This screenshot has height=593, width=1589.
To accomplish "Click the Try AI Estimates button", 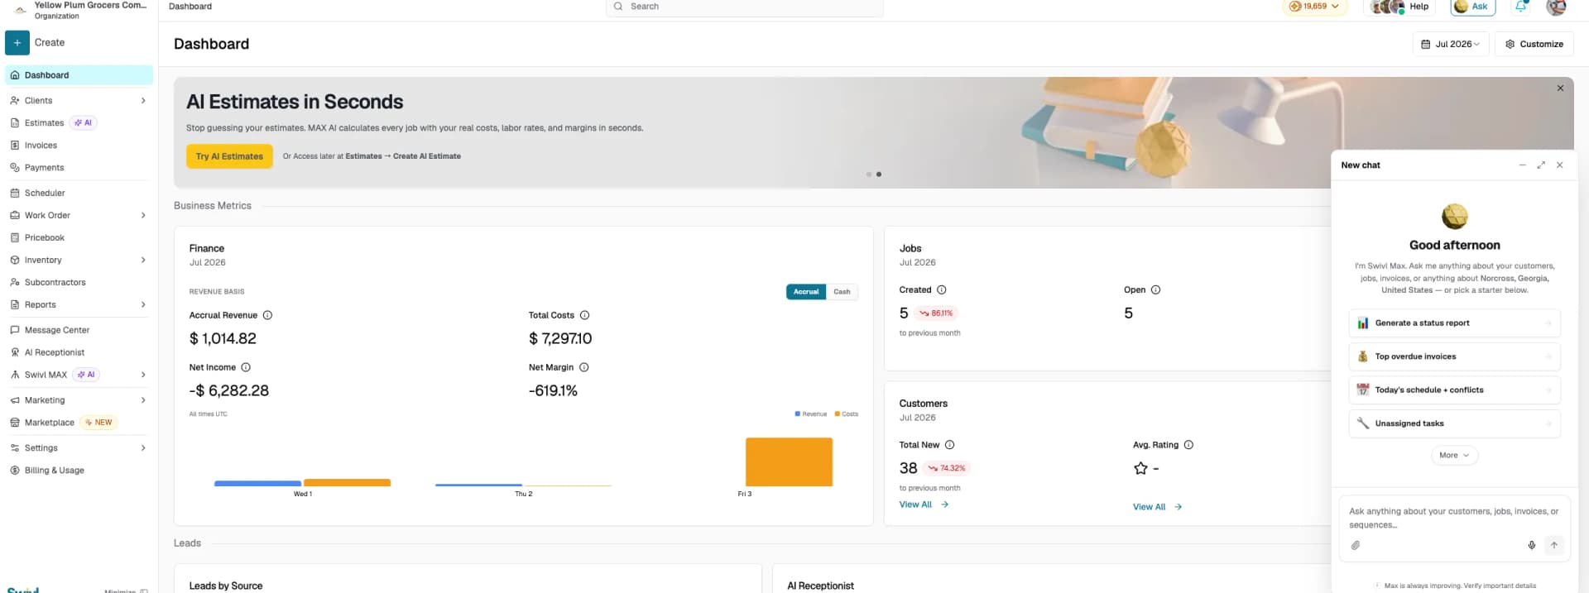I will [x=229, y=156].
